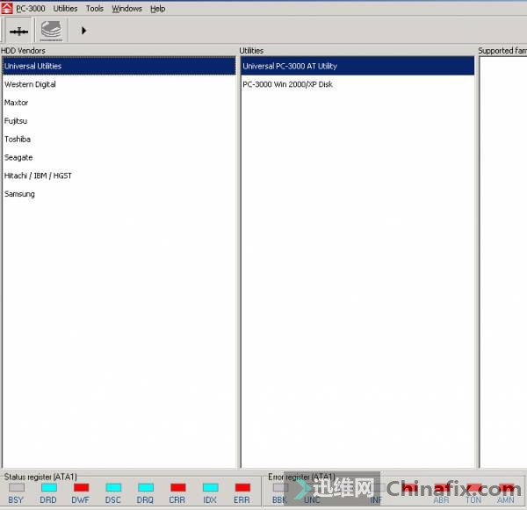Open the Utilities menu
Screen dimensions: 527x510
tap(65, 9)
